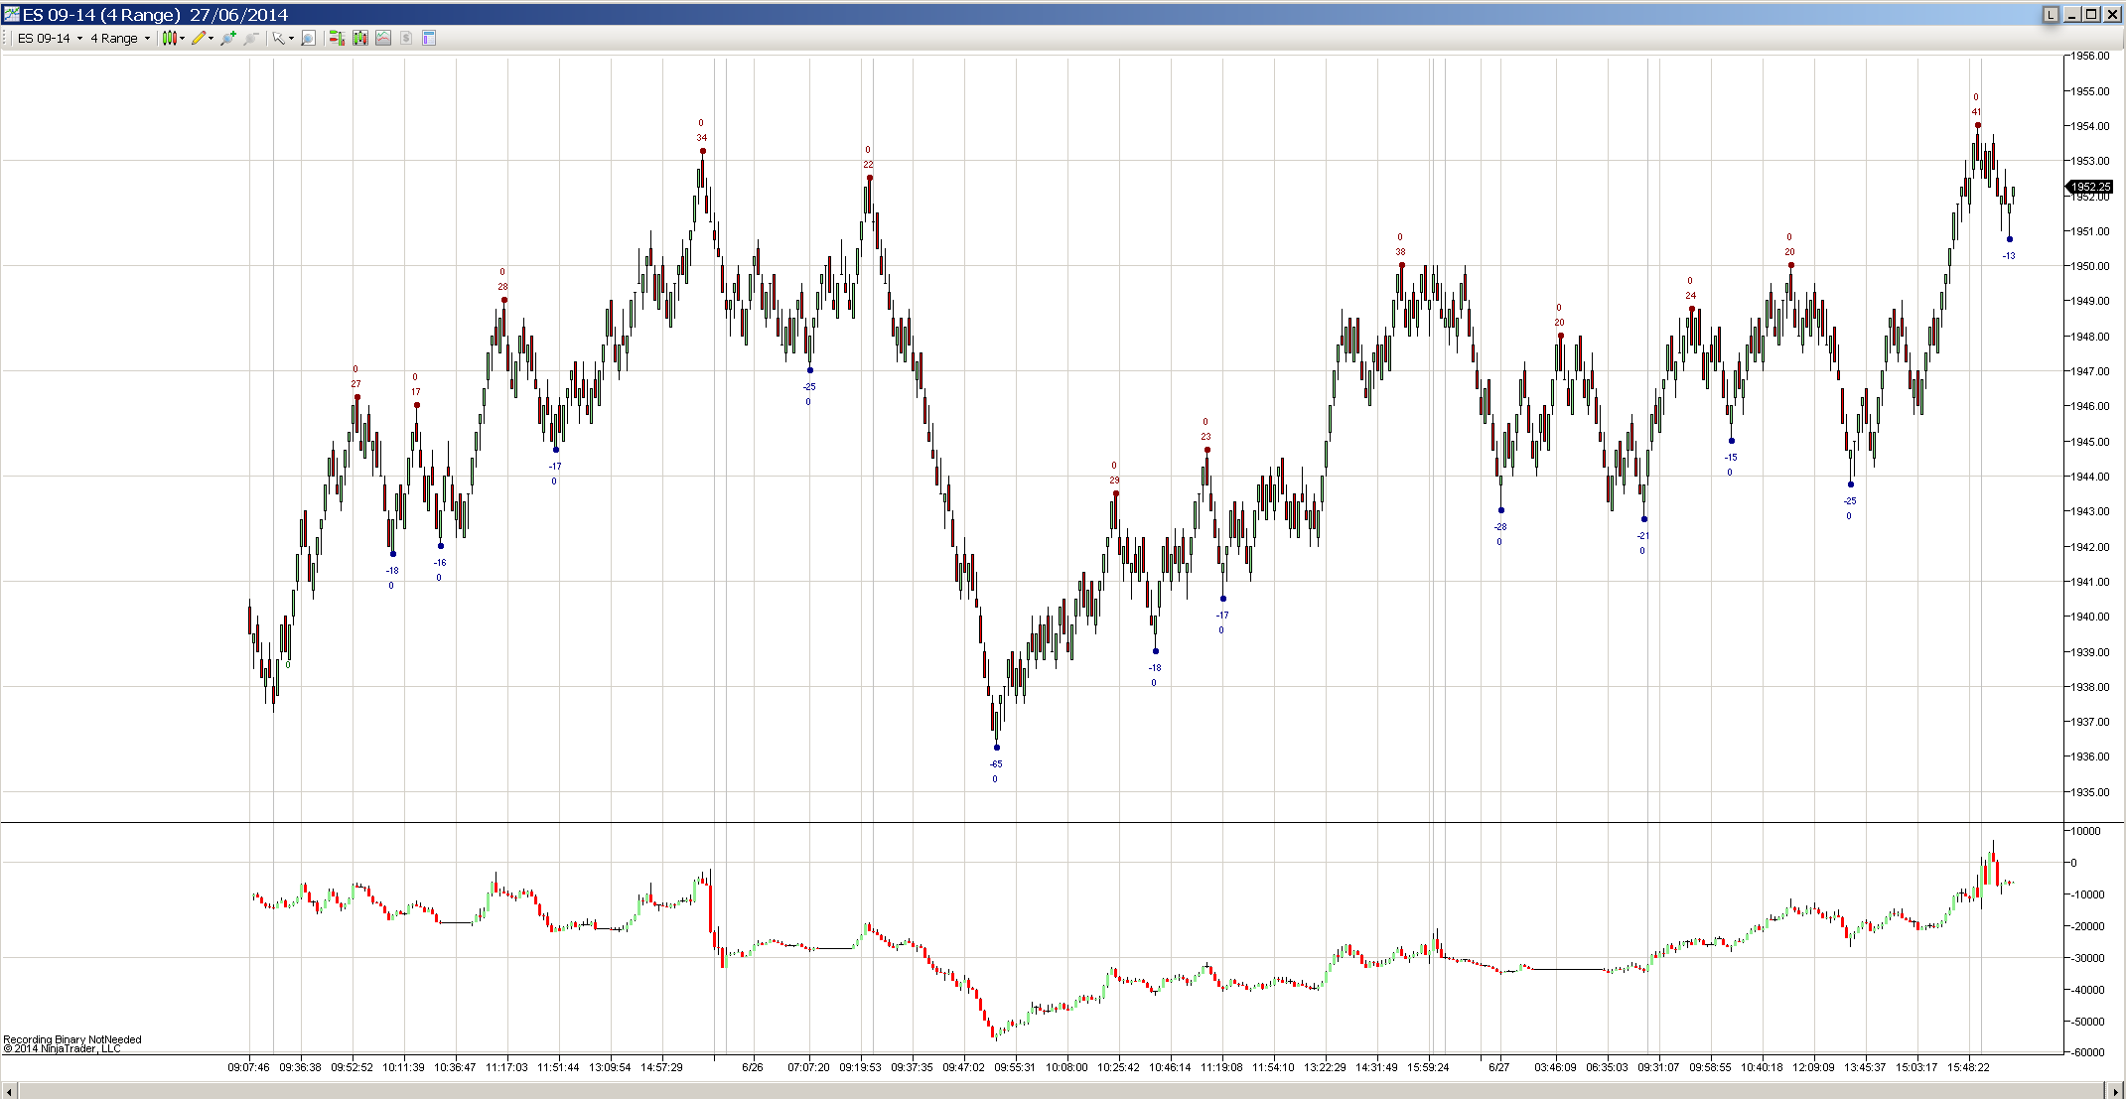Screen dimensions: 2126x1099
Task: Maximize the ES 09-14 chart window
Action: pyautogui.click(x=2091, y=14)
